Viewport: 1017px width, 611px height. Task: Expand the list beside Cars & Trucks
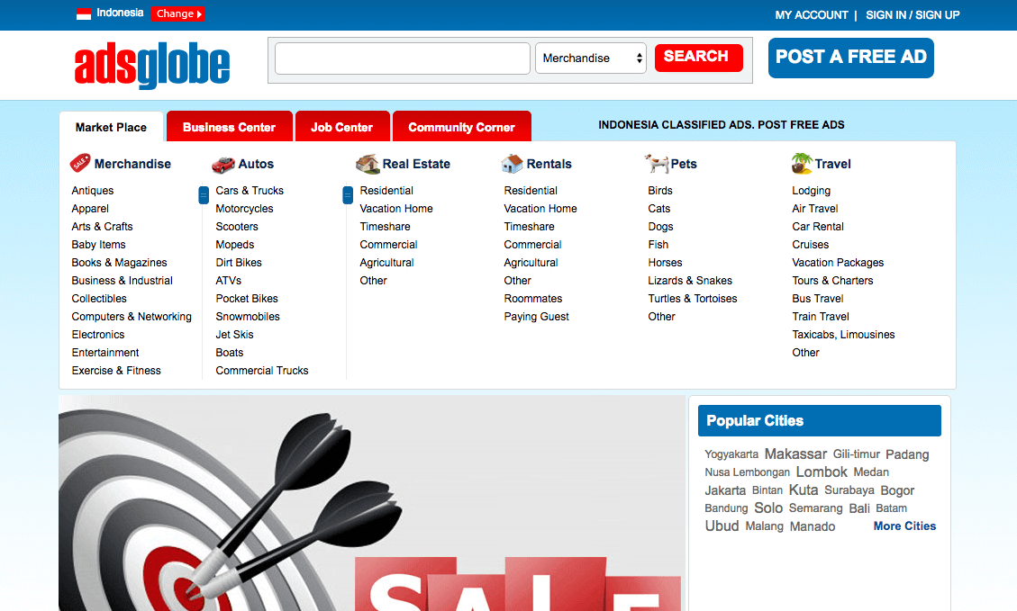(203, 194)
